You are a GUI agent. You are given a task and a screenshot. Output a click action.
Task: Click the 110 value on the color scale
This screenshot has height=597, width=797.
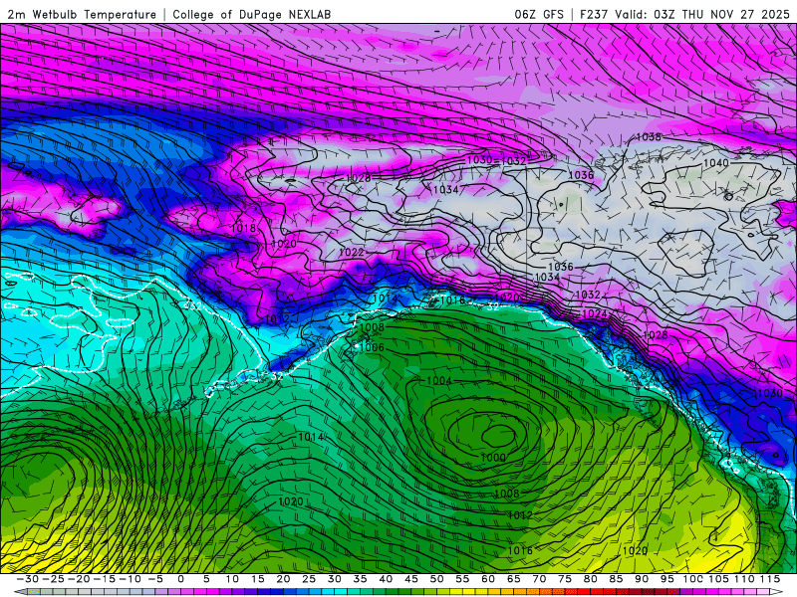(x=744, y=579)
